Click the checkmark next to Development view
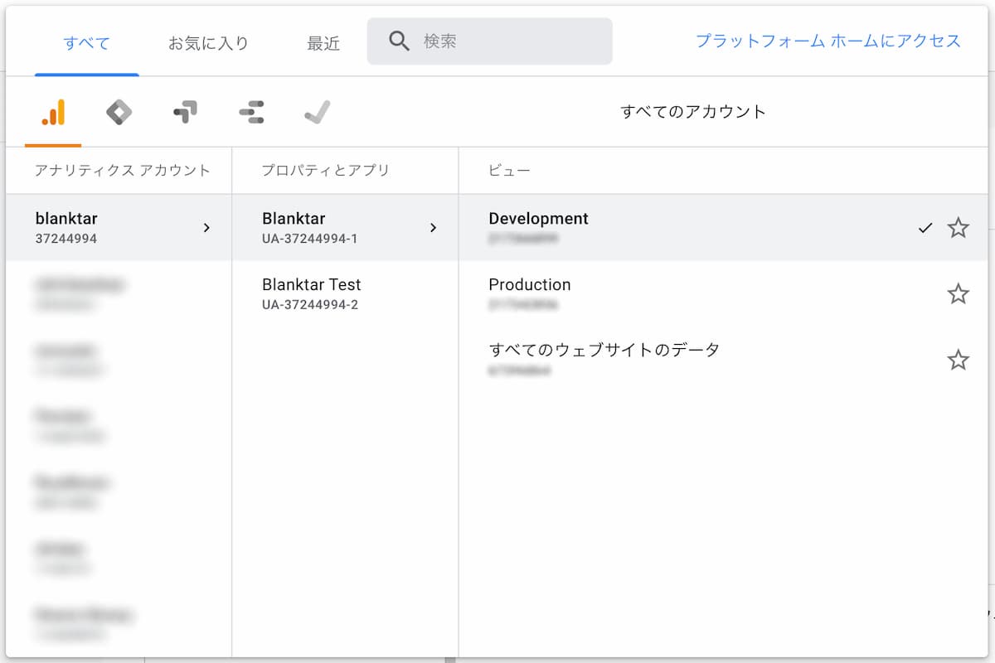995x663 pixels. click(x=925, y=228)
